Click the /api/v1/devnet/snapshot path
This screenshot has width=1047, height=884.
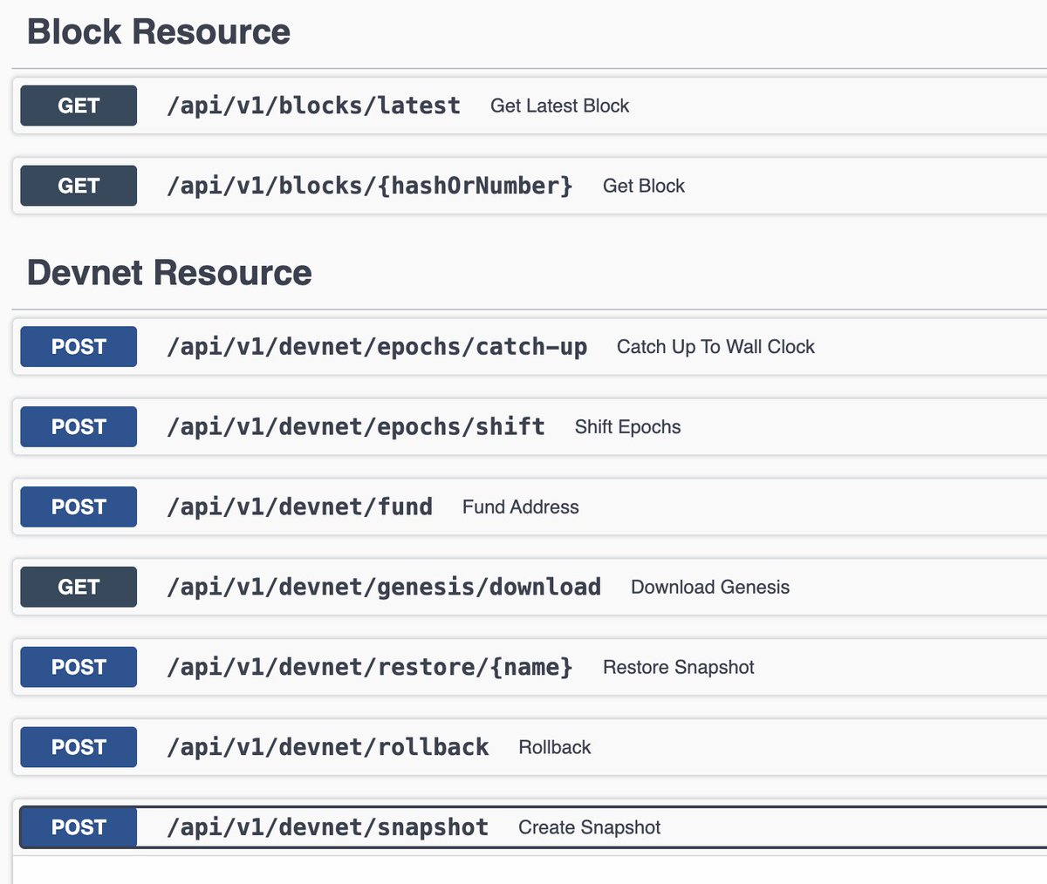(328, 827)
